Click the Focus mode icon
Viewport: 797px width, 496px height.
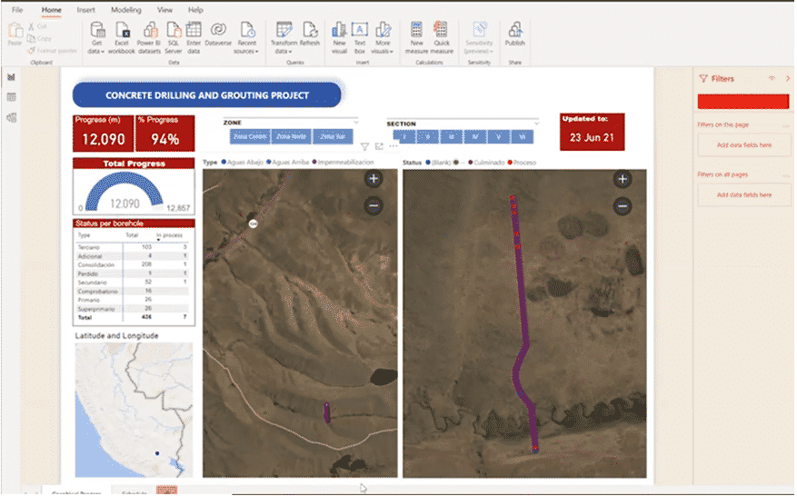pyautogui.click(x=379, y=146)
